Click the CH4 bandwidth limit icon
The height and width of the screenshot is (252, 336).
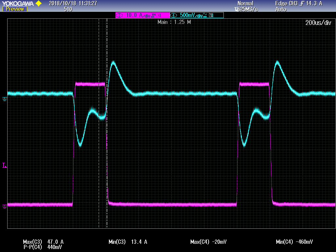click(x=211, y=15)
